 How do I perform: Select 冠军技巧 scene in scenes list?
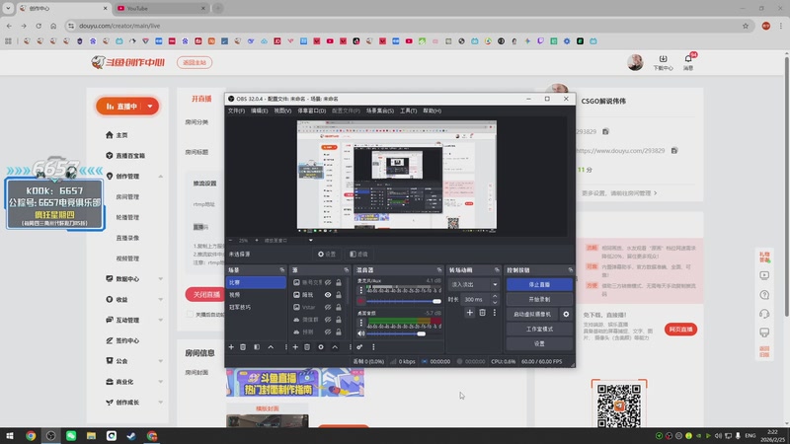tap(256, 307)
